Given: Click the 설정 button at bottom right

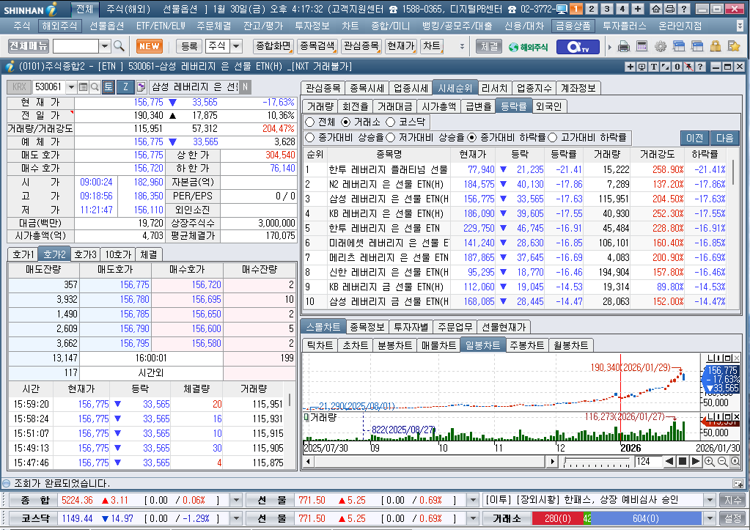Looking at the screenshot, I should point(733,518).
